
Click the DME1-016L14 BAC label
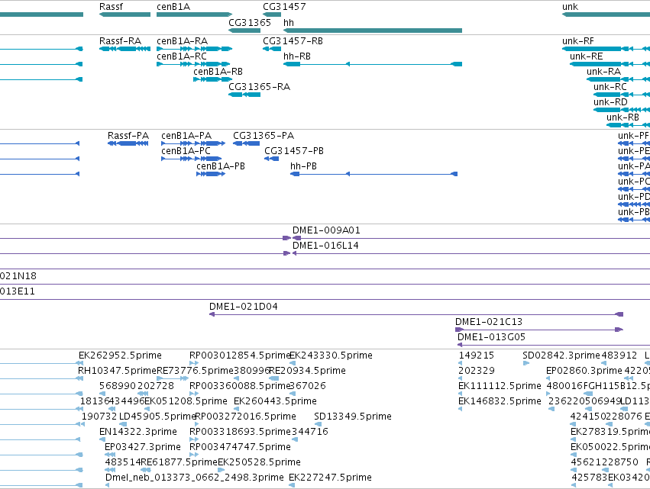click(325, 246)
